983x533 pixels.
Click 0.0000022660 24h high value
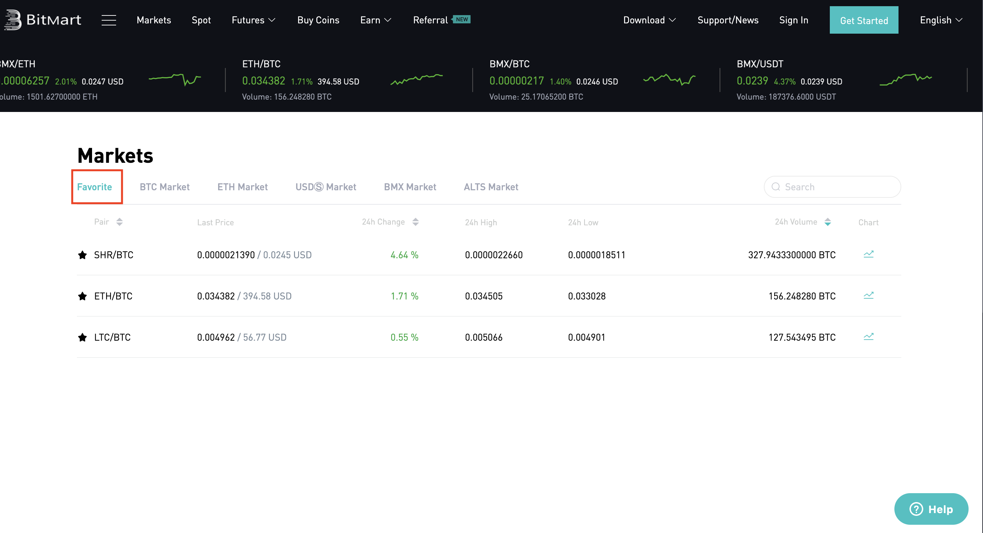[x=494, y=255]
